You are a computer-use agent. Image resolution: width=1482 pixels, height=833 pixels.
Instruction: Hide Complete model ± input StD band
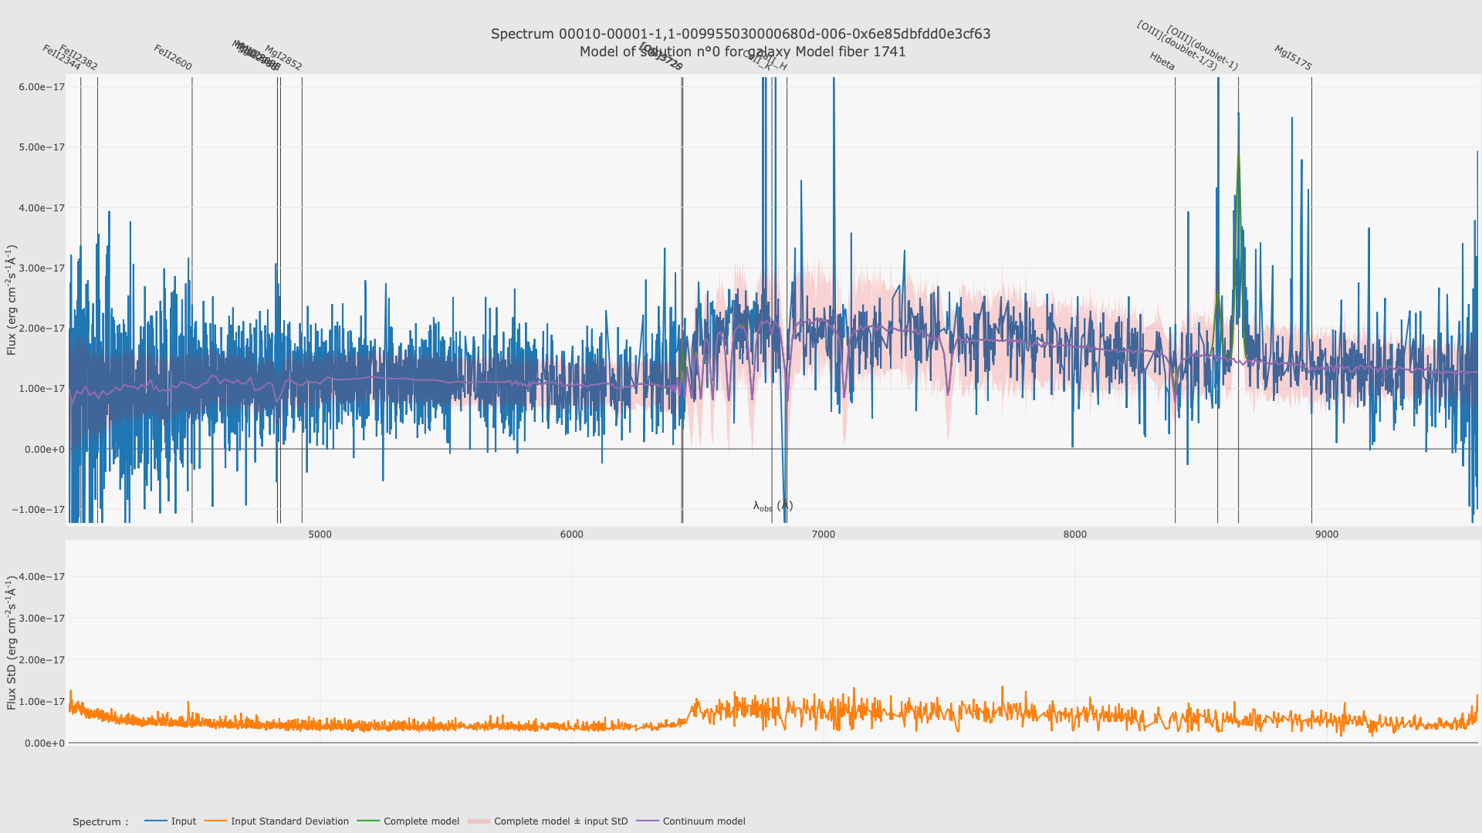tap(560, 821)
